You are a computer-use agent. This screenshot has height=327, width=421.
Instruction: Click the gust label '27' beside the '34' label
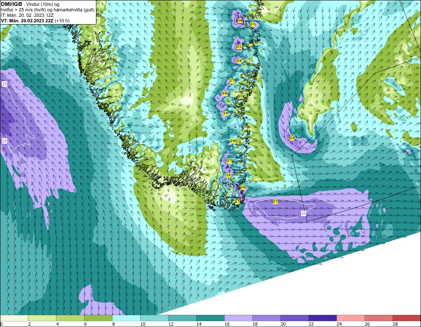(x=253, y=24)
